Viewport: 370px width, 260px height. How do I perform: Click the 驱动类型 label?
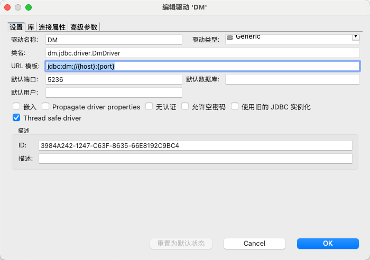(x=206, y=40)
